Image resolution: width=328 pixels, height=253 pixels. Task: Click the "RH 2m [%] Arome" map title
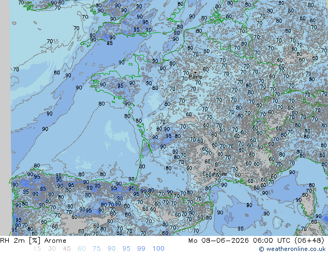pos(33,241)
